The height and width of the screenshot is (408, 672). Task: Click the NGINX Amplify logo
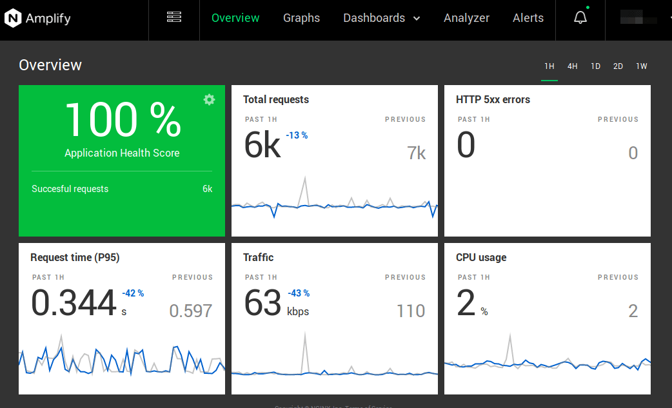click(x=37, y=19)
